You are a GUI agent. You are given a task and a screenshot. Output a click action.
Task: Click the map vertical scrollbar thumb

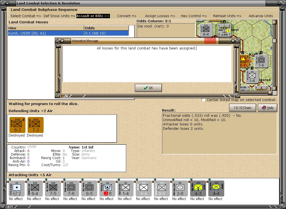275,41
